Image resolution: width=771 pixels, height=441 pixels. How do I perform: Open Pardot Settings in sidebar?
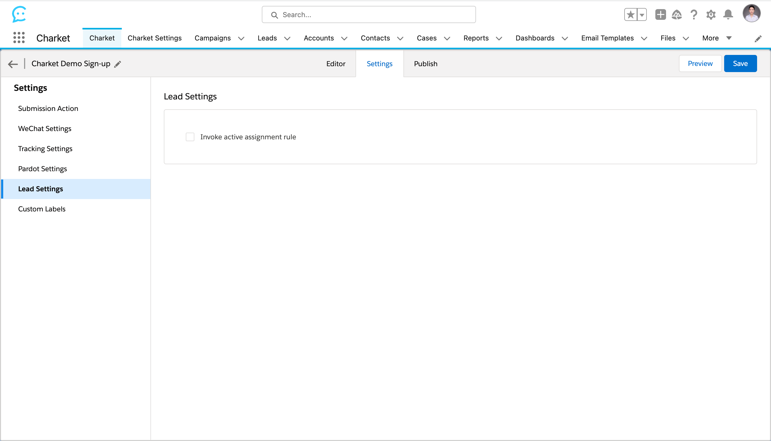76,169
